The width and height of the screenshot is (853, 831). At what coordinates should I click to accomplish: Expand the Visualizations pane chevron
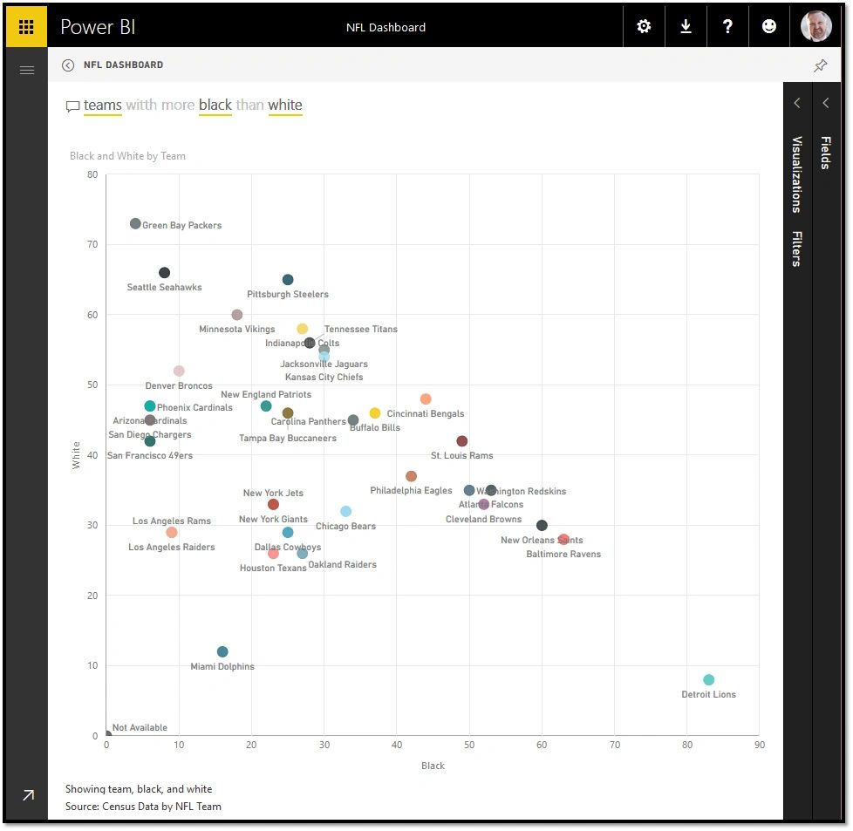point(797,104)
